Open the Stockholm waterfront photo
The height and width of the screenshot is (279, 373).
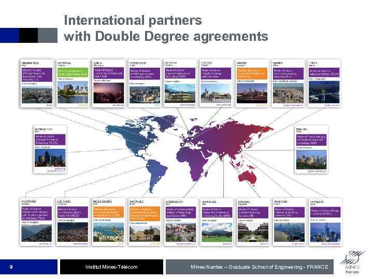(x=145, y=95)
